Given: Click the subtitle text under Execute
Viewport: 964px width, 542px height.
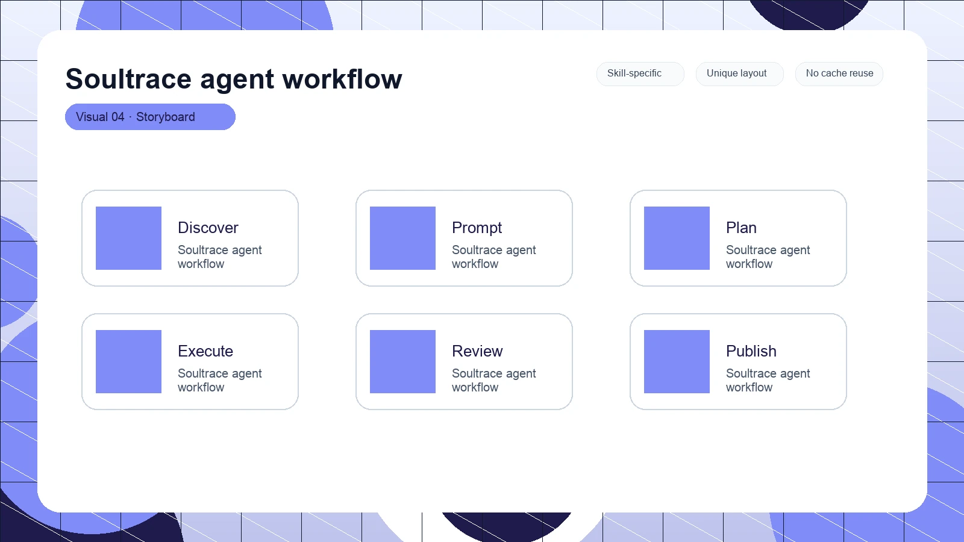Looking at the screenshot, I should tap(220, 380).
